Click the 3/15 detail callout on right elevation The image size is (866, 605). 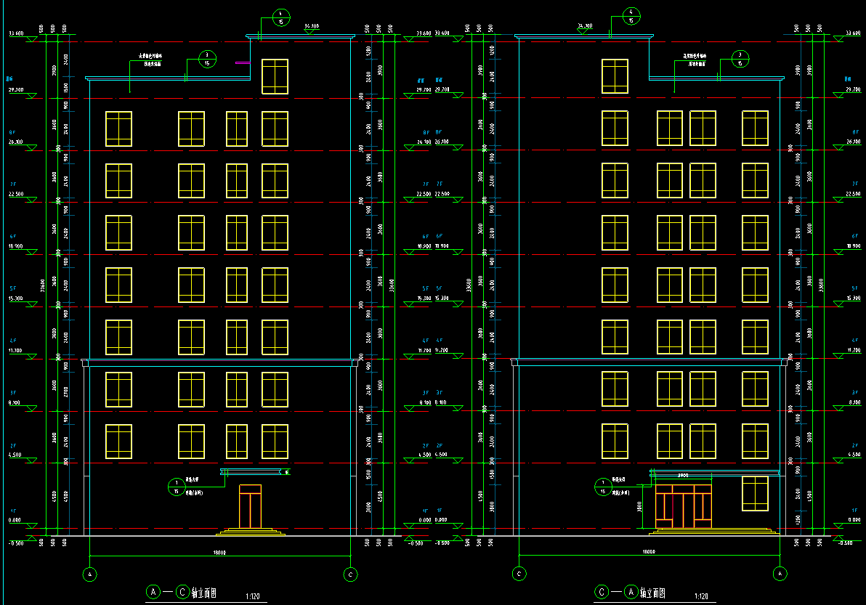(x=740, y=59)
